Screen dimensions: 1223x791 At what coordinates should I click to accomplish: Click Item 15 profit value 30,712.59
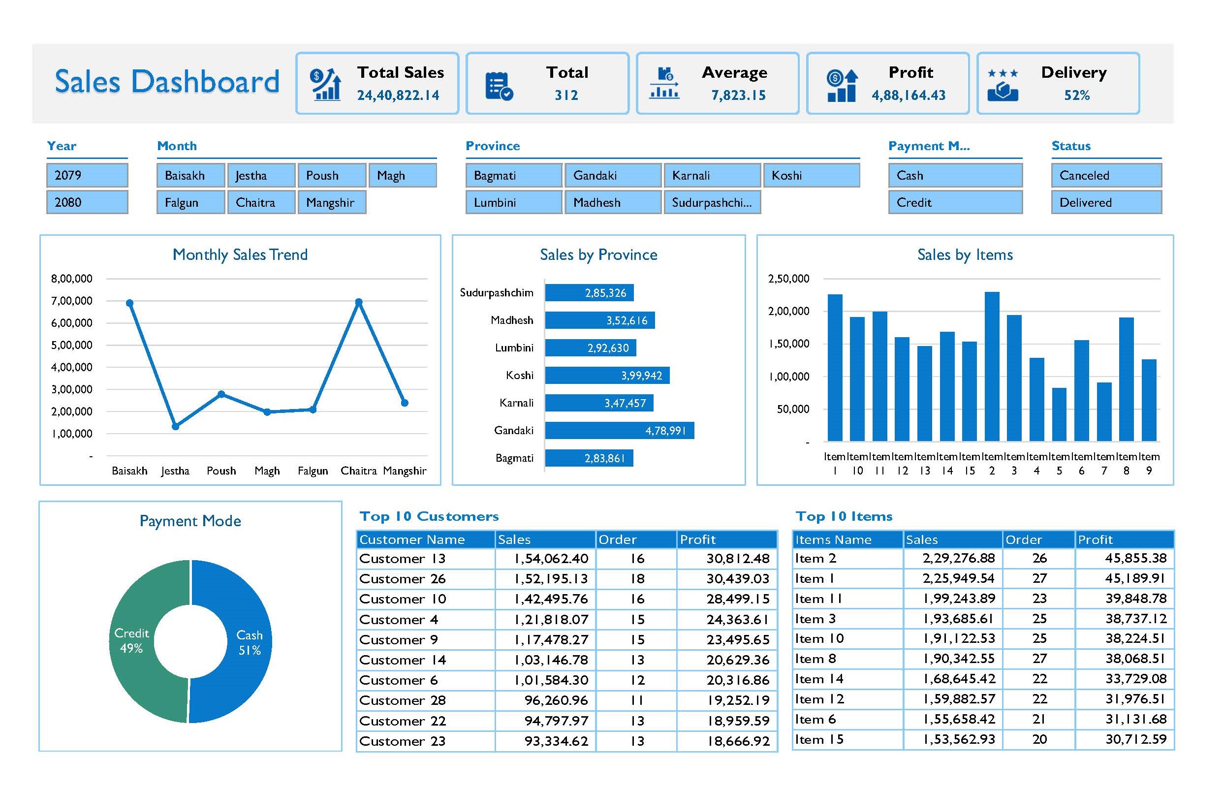point(1136,739)
